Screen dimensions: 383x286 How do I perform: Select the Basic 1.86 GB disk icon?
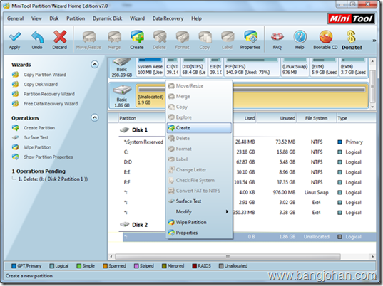(x=122, y=90)
